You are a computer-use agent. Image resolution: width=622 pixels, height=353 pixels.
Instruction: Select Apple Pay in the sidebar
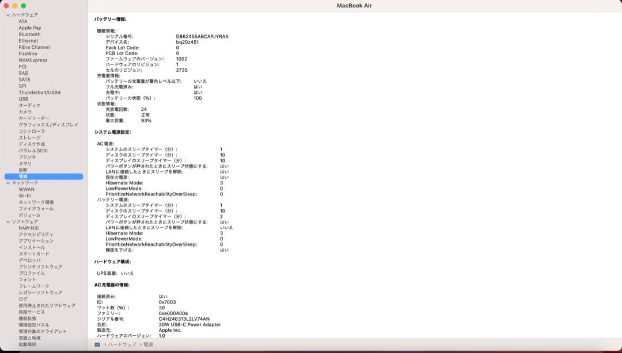click(29, 28)
